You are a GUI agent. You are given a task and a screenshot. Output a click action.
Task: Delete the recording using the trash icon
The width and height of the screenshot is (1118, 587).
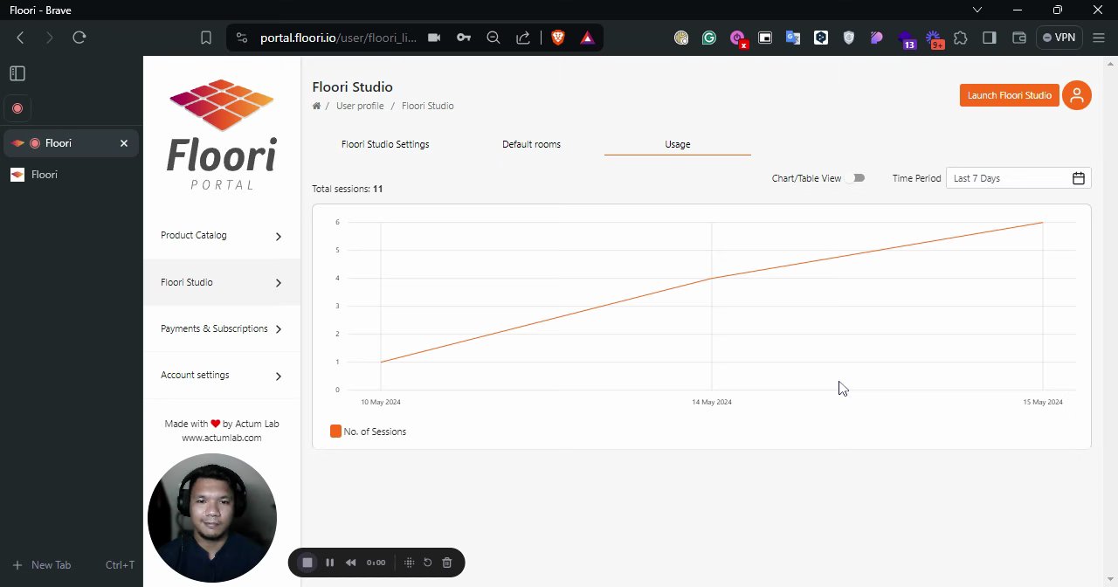click(447, 563)
